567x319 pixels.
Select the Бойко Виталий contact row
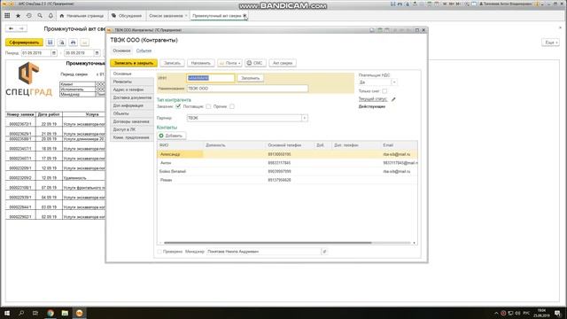click(x=287, y=171)
